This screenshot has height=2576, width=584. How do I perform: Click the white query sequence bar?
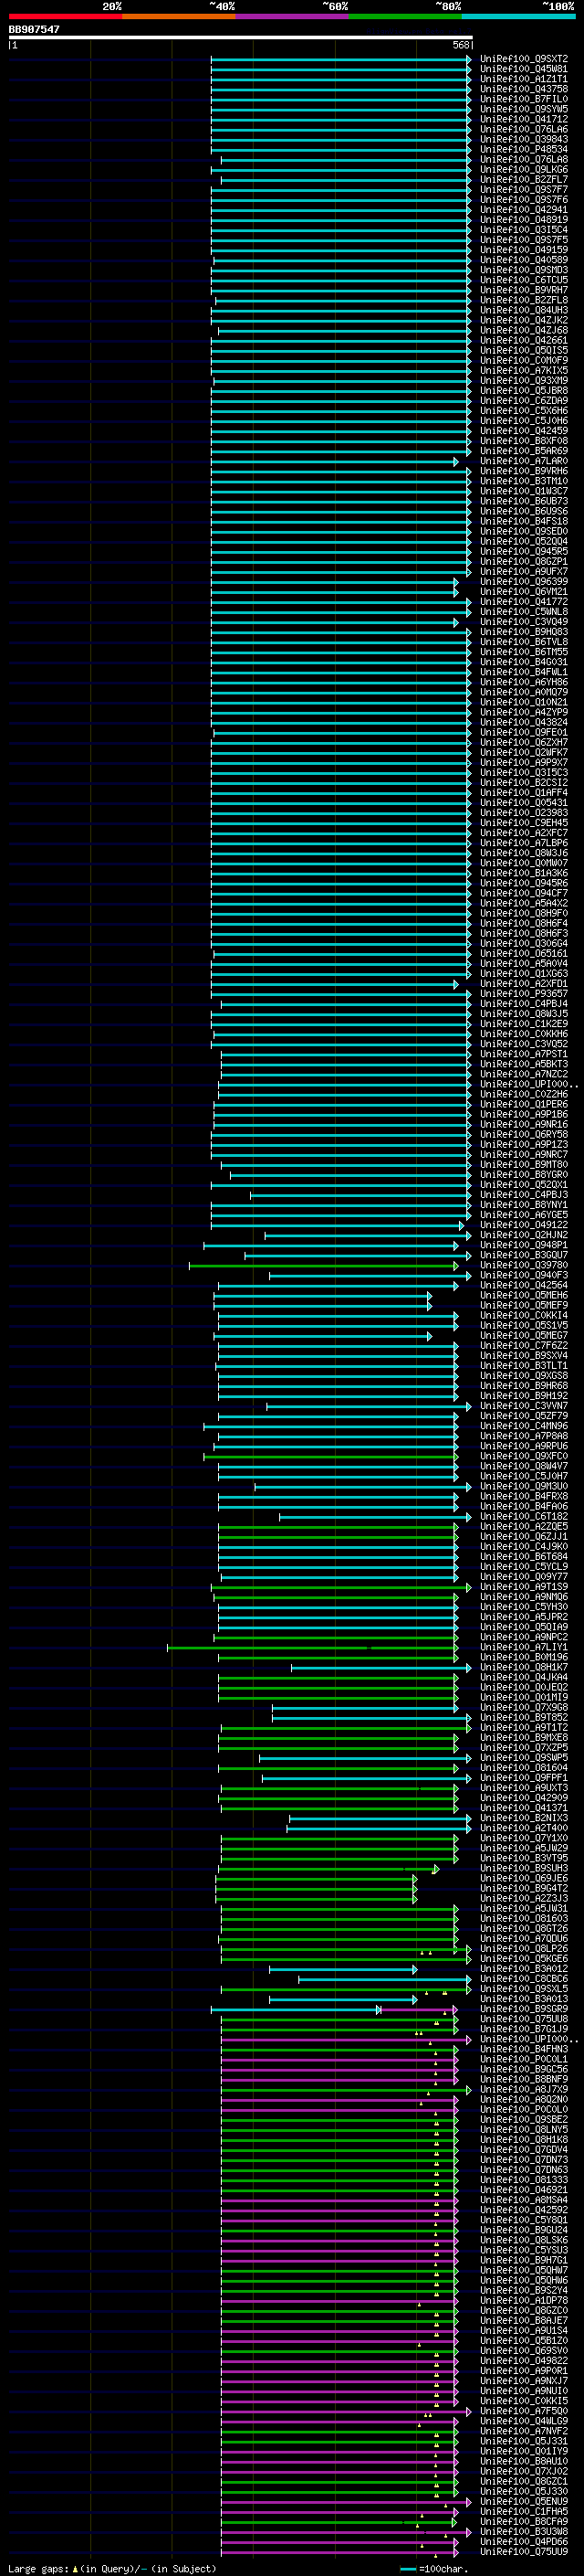click(241, 37)
